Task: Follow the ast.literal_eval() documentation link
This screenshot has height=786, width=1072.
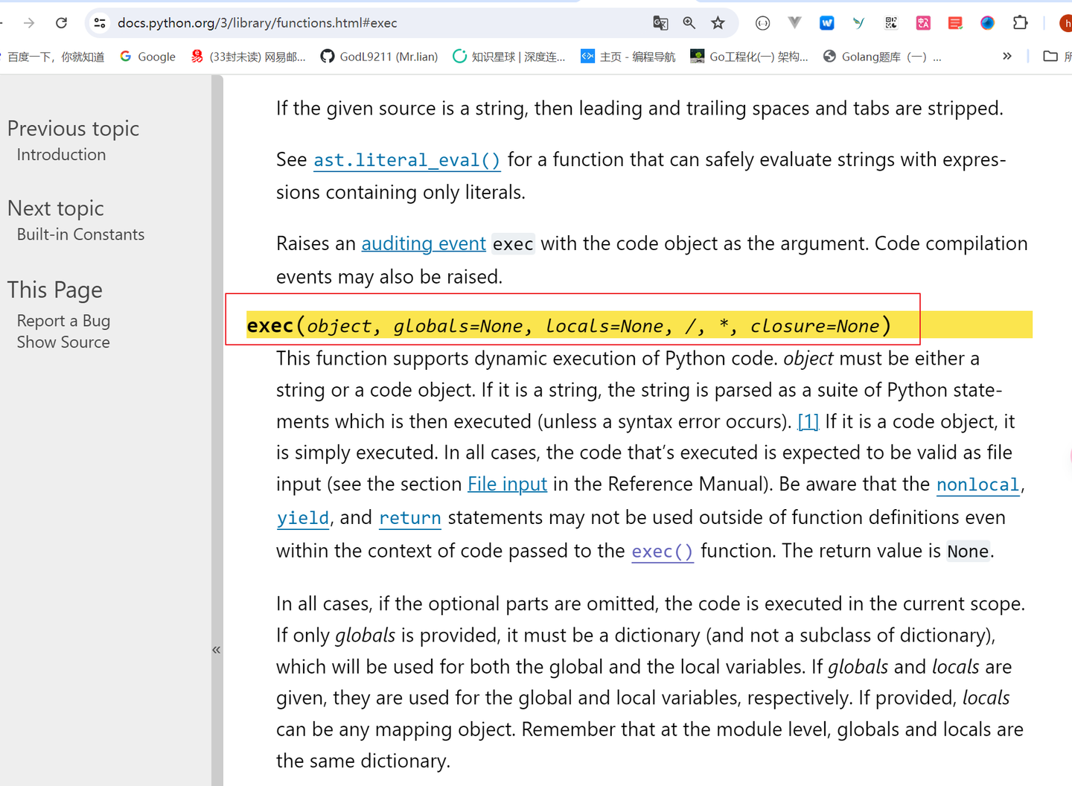Action: pyautogui.click(x=406, y=159)
